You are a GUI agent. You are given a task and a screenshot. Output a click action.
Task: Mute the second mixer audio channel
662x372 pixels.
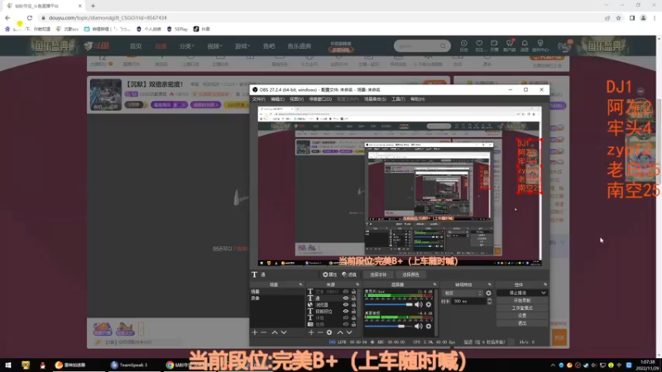[419, 326]
